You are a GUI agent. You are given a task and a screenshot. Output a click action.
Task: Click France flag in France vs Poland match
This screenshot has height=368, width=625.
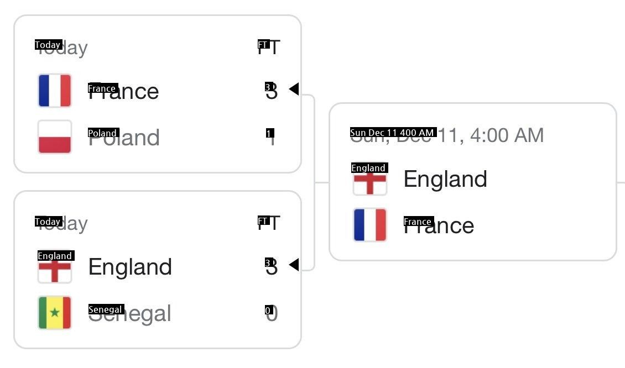point(55,91)
